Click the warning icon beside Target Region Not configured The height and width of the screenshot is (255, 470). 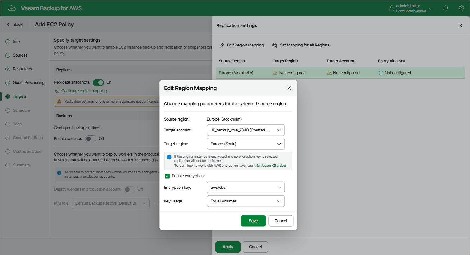tap(275, 73)
